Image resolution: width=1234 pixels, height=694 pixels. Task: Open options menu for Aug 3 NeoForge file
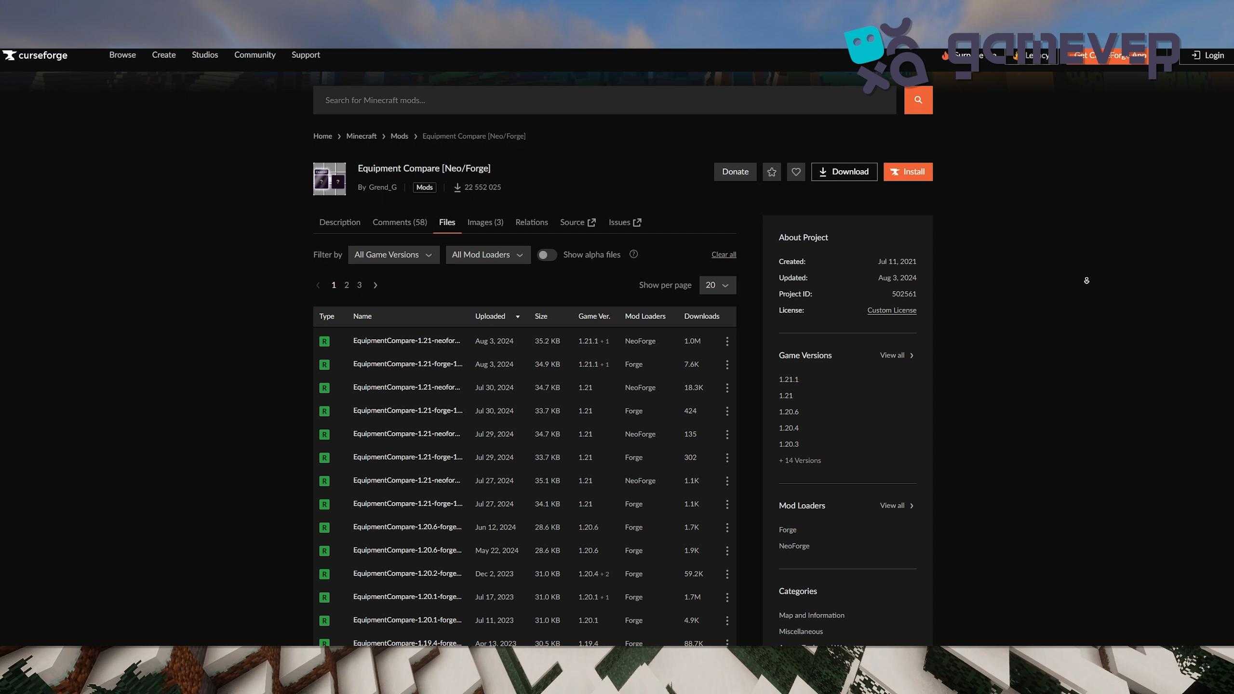[727, 341]
